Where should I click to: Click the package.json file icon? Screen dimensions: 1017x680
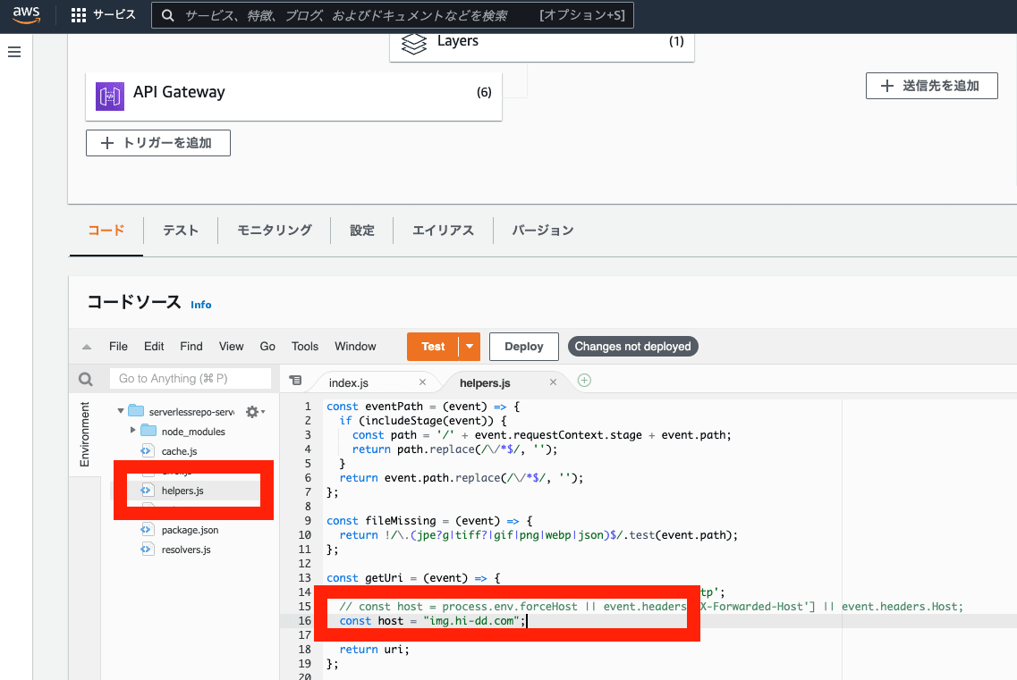point(147,530)
